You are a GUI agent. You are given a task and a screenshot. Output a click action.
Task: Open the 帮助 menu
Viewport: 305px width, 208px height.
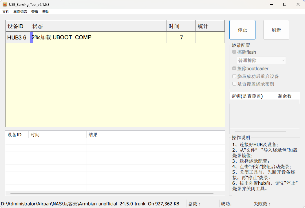(x=46, y=12)
